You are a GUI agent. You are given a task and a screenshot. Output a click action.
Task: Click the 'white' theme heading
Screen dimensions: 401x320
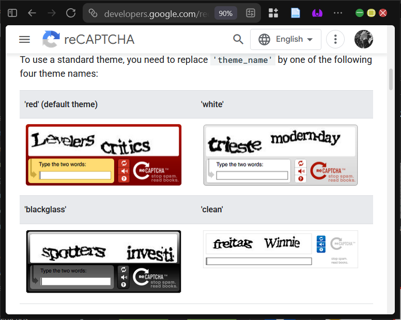(x=212, y=104)
